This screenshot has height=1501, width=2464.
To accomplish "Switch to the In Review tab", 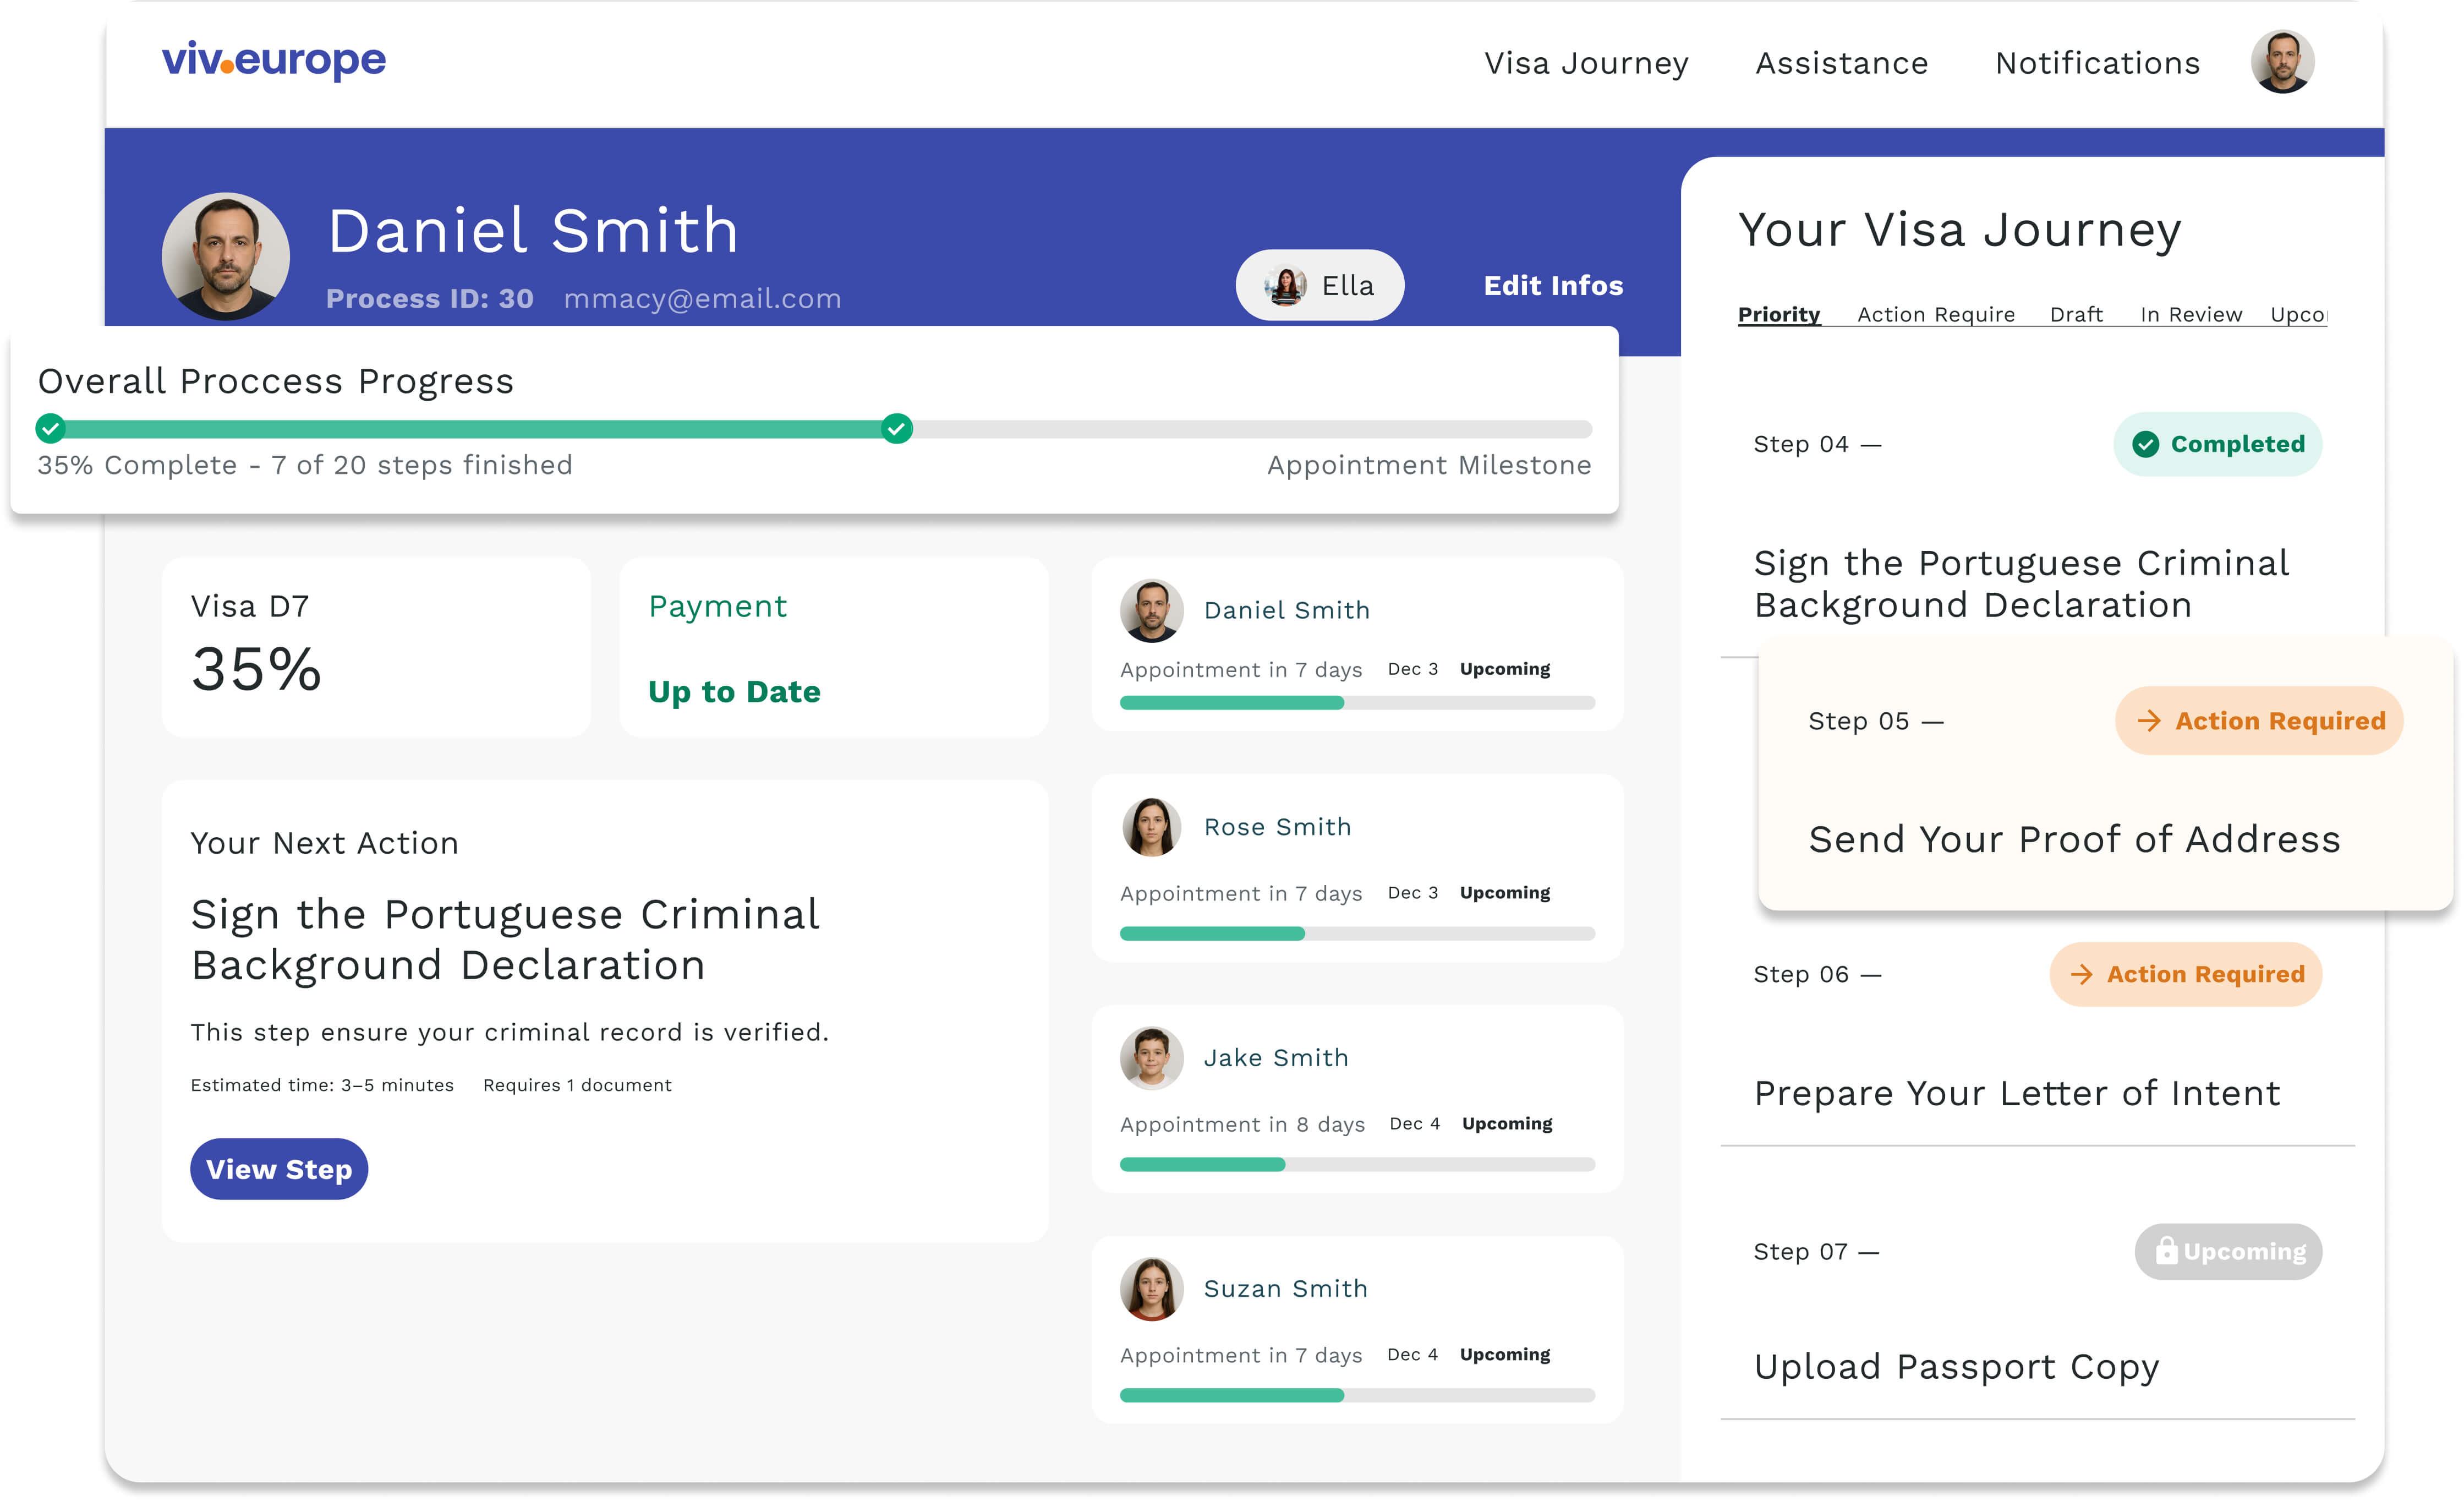I will point(2191,314).
